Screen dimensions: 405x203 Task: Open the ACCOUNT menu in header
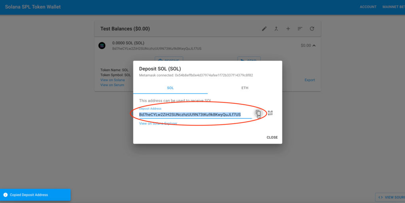click(368, 7)
